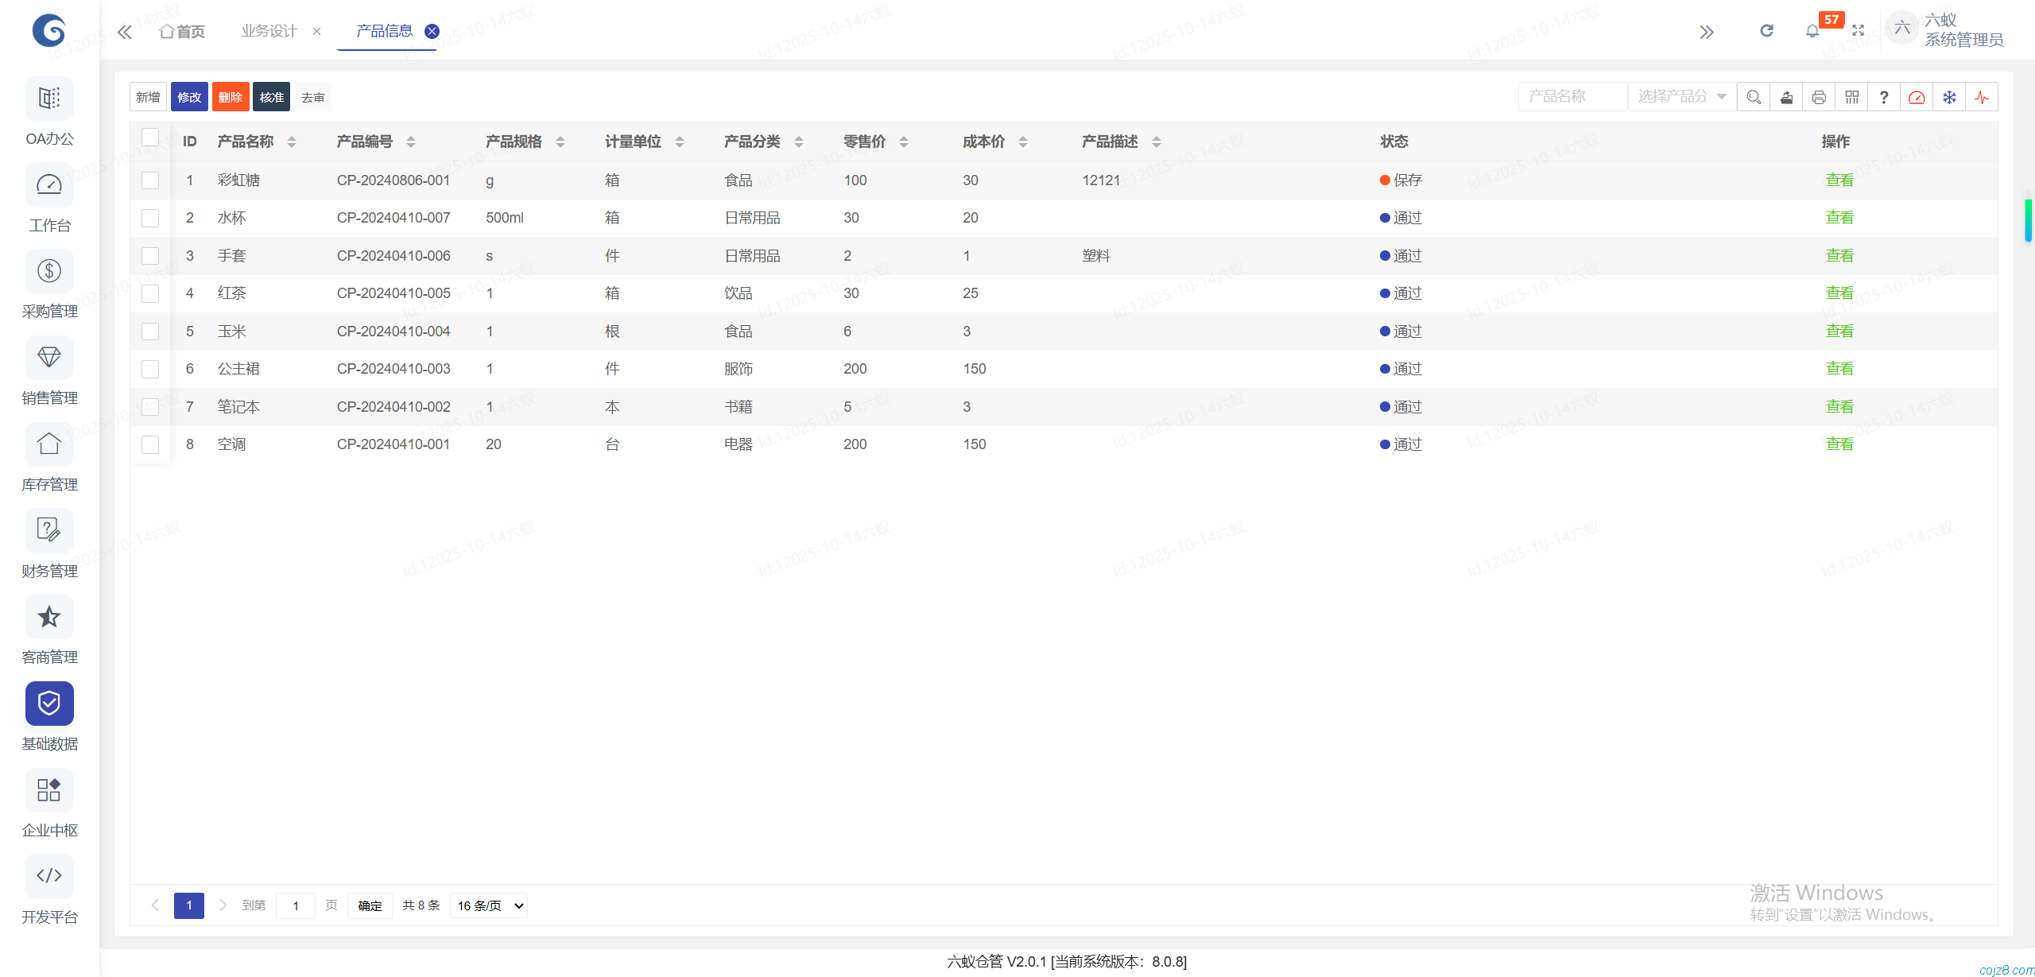The width and height of the screenshot is (2035, 977).
Task: Click the export icon in toolbar
Action: (x=1786, y=97)
